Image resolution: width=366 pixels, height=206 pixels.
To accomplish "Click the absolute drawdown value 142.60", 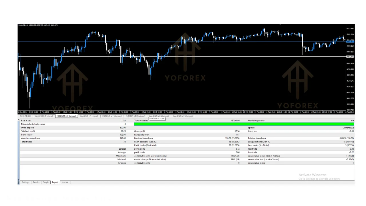I will 123,138.
